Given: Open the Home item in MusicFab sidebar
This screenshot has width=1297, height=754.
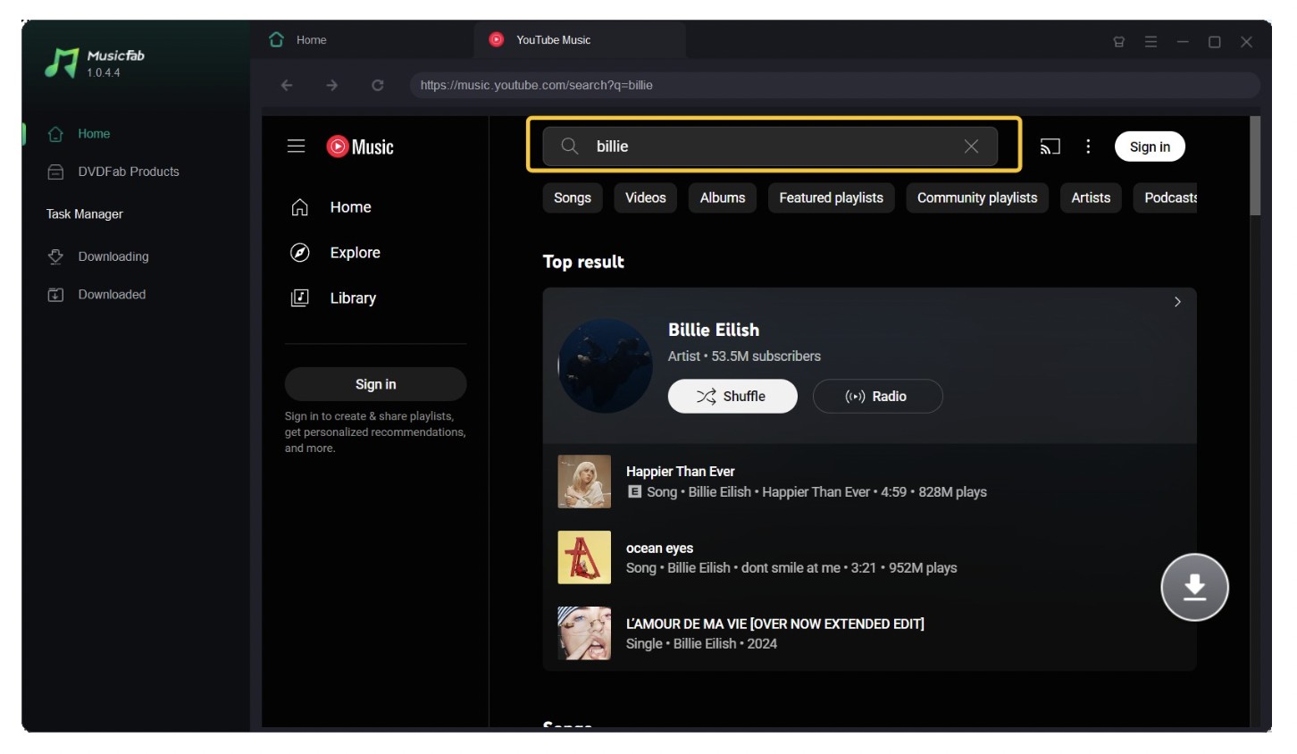Looking at the screenshot, I should point(93,134).
